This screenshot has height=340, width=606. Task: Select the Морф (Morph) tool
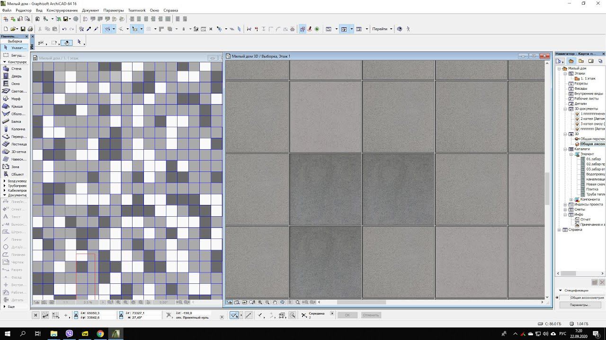click(x=16, y=99)
